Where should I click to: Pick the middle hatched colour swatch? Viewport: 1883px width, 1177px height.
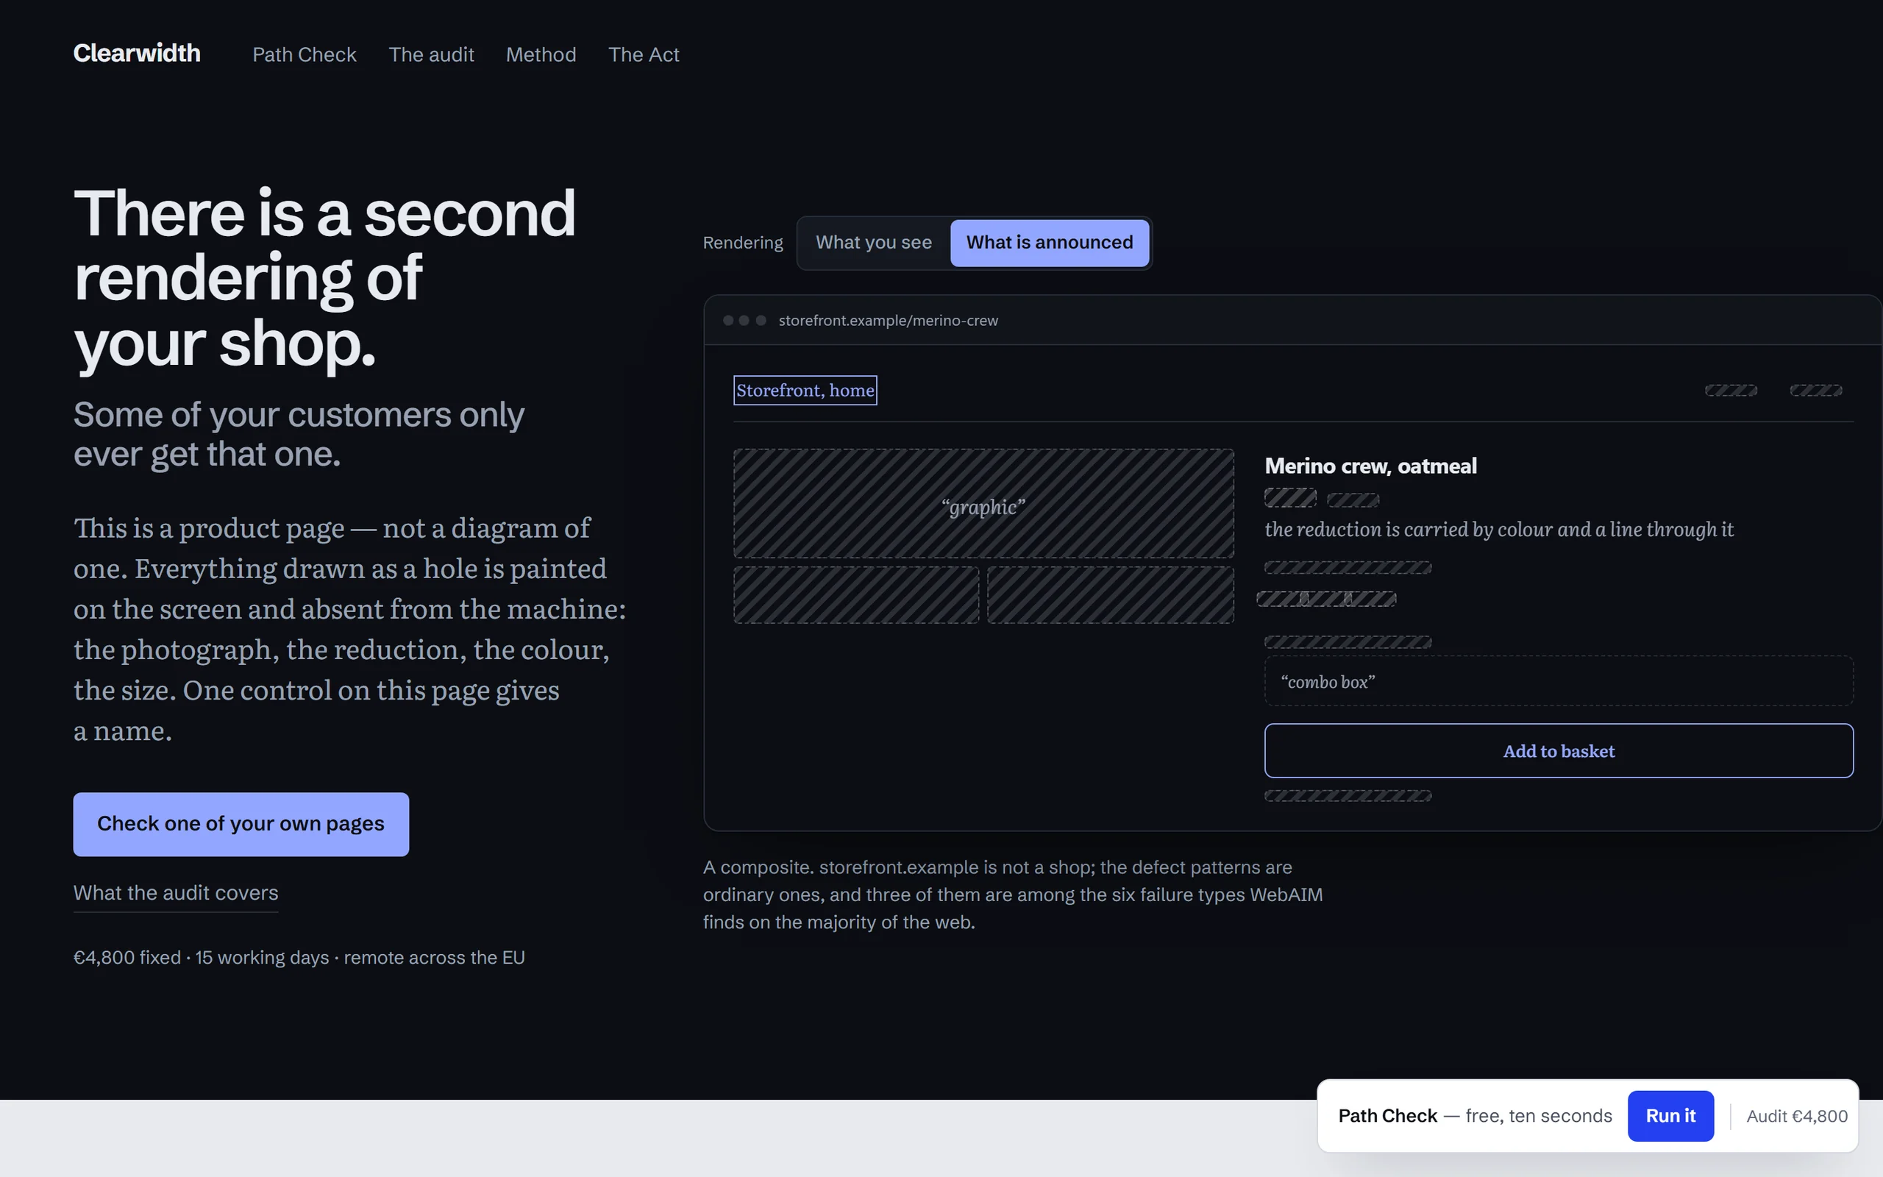(1327, 599)
